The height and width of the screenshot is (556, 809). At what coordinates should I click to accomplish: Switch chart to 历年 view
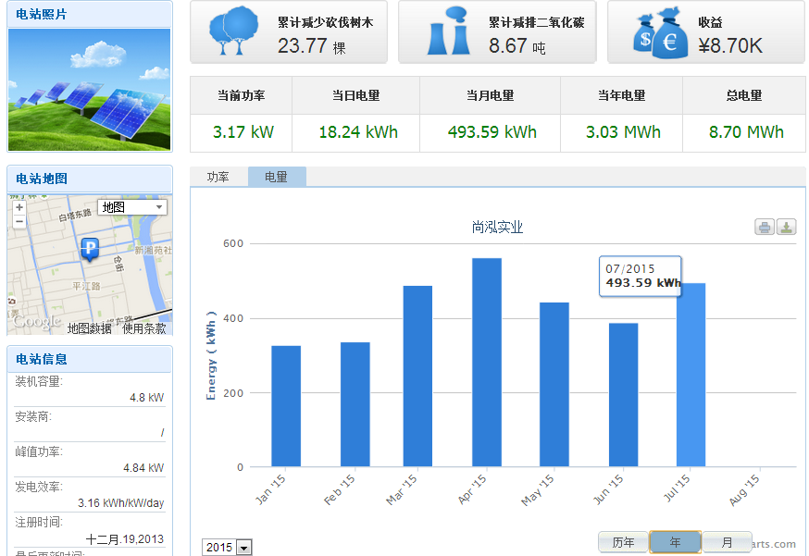point(623,542)
